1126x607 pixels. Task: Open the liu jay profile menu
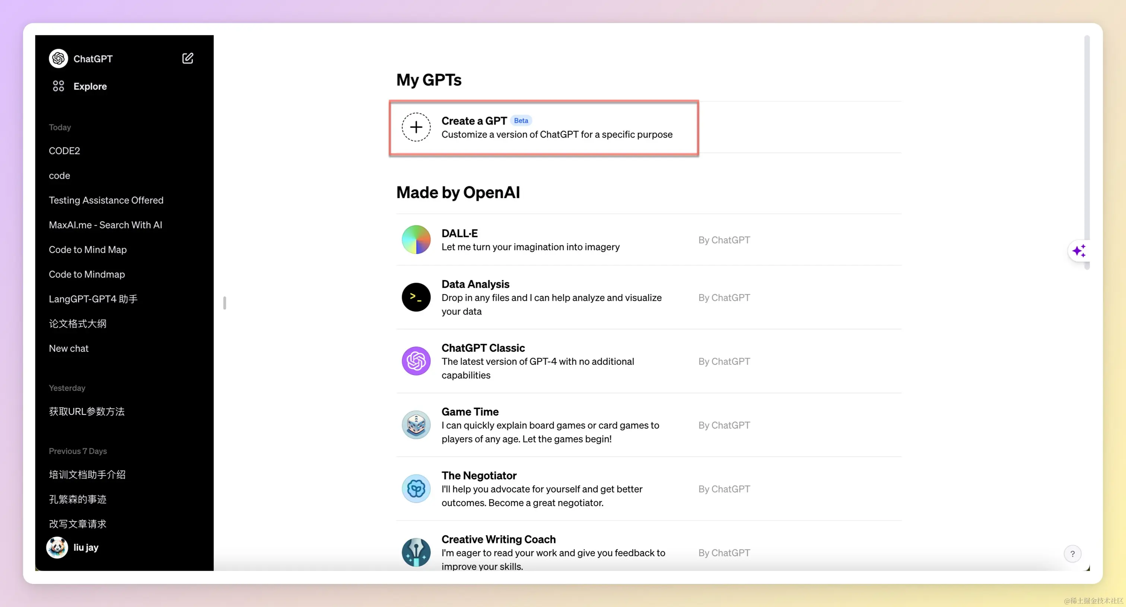pyautogui.click(x=86, y=547)
